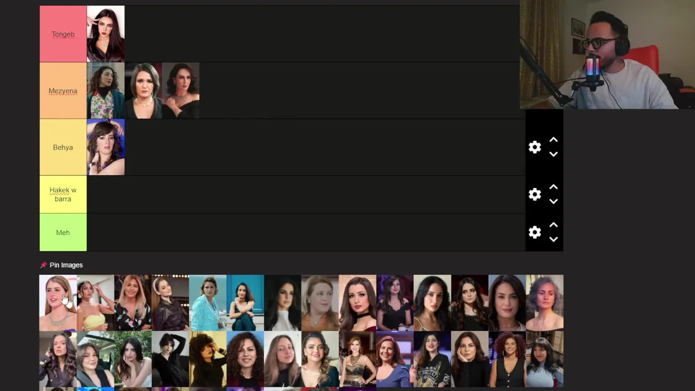
Task: Pick the gray-haired woman thumbnail in image pool
Action: (545, 303)
